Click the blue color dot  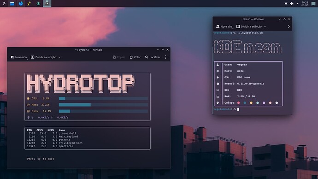tap(245, 103)
